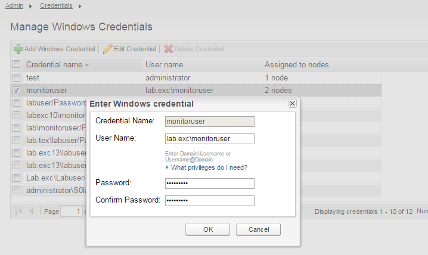Click into the Confirm Password field

pos(210,200)
